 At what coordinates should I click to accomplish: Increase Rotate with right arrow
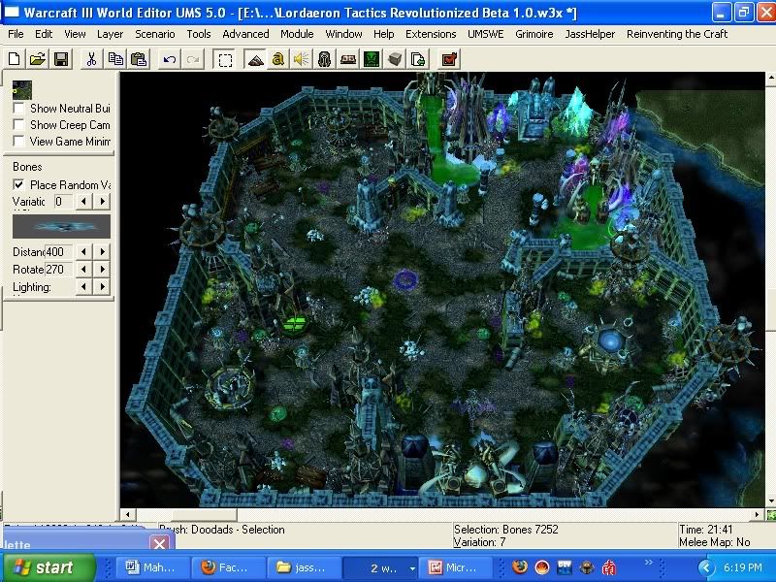pos(103,270)
